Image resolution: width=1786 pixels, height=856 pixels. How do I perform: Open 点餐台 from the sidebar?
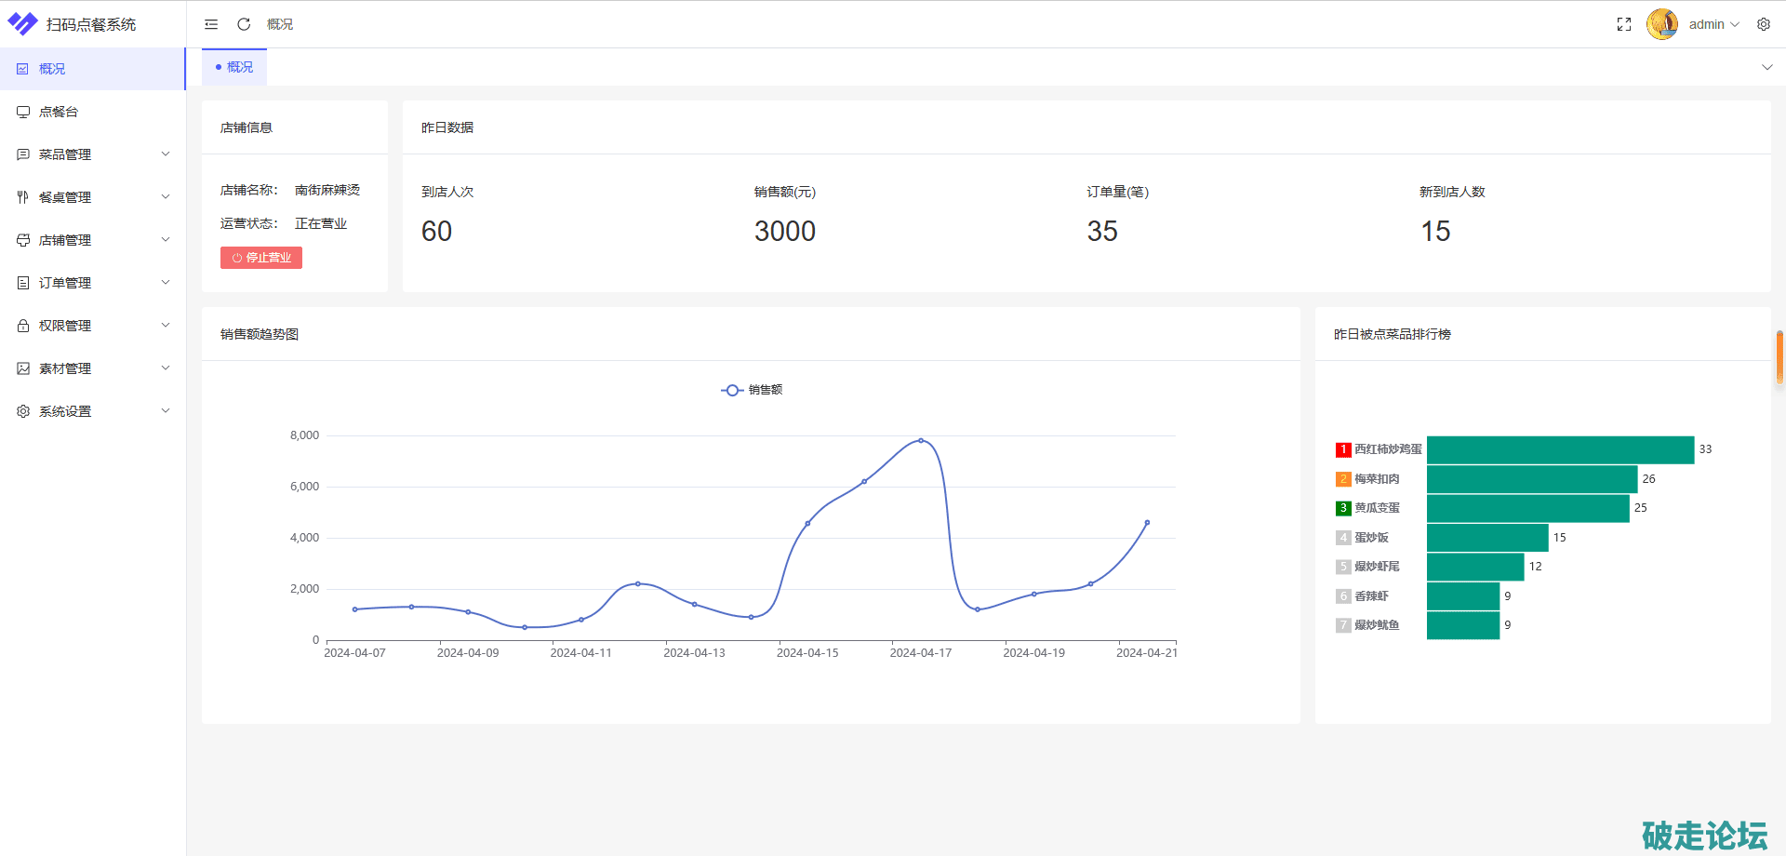59,112
